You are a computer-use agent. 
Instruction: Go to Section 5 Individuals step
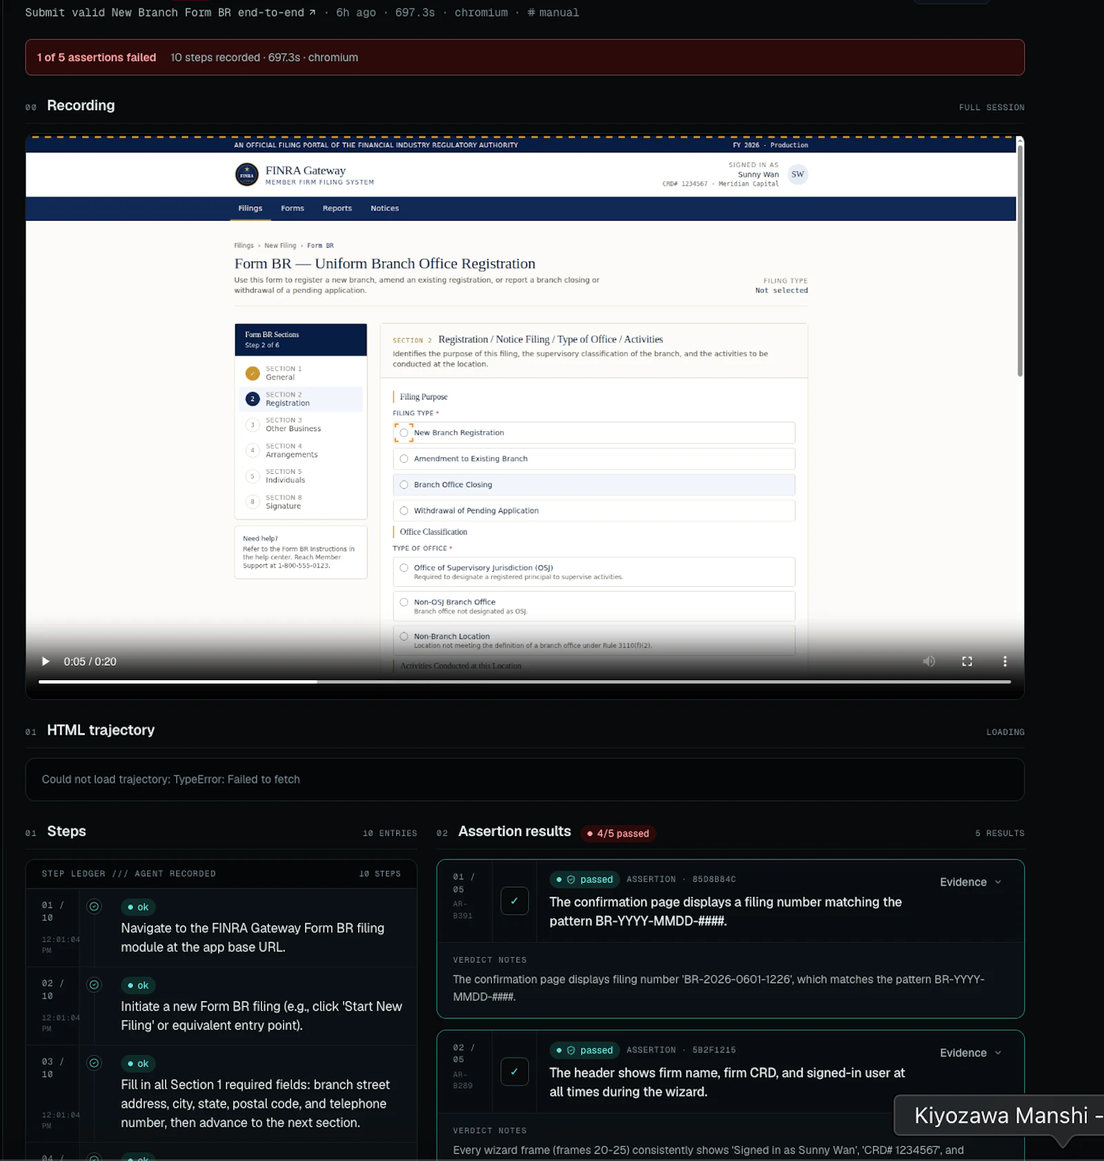click(301, 476)
